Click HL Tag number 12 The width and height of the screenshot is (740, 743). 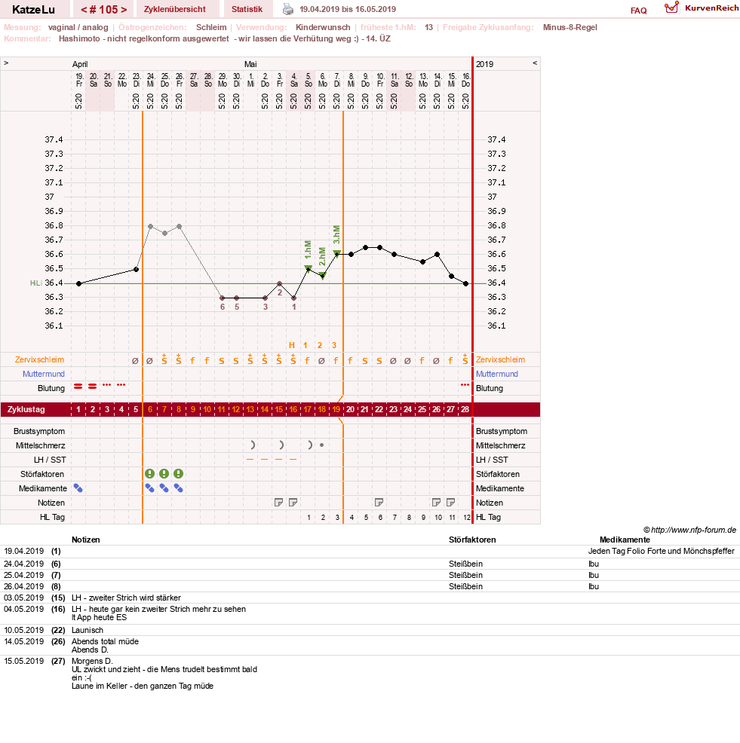pos(467,518)
